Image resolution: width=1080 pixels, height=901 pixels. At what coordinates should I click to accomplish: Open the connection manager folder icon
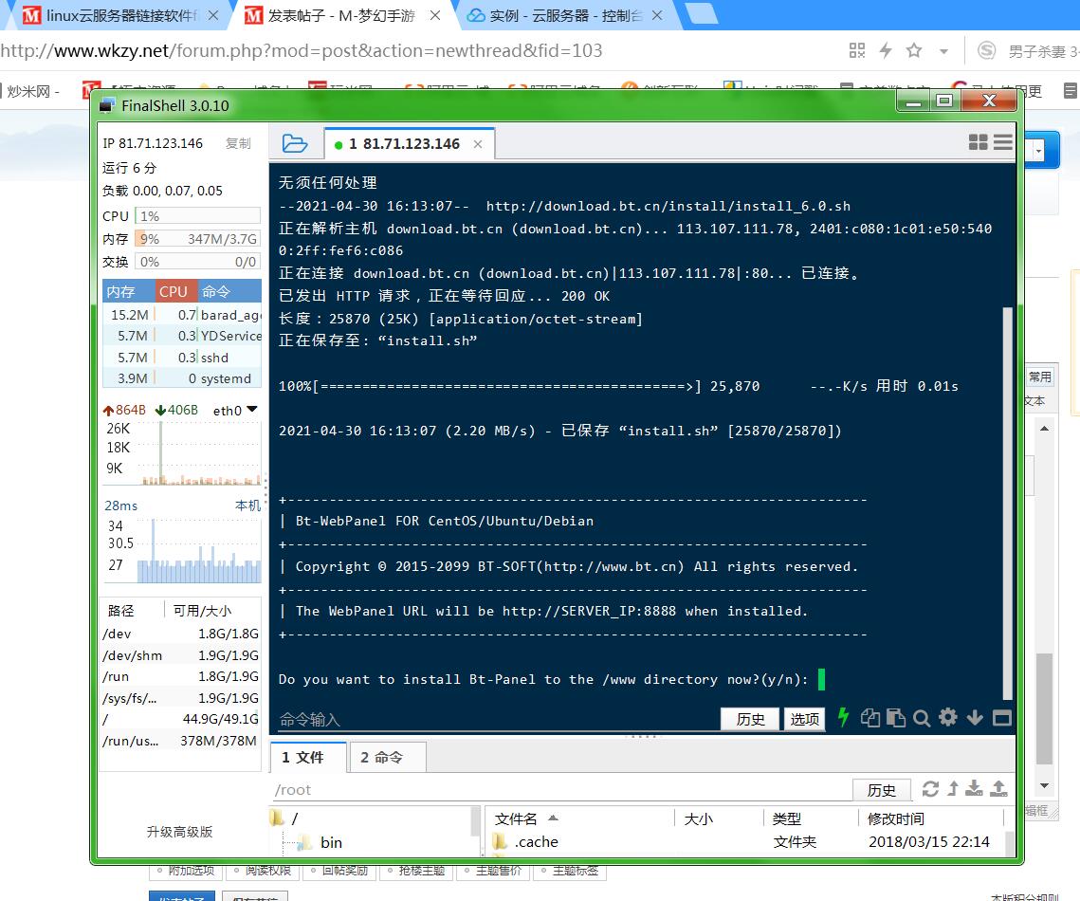pyautogui.click(x=295, y=143)
